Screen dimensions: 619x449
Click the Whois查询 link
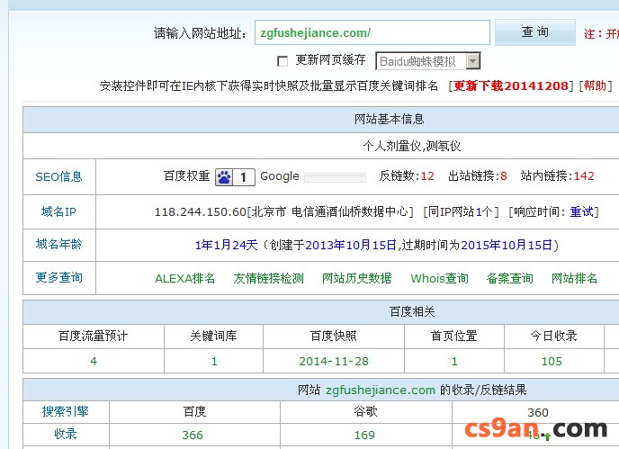point(439,278)
